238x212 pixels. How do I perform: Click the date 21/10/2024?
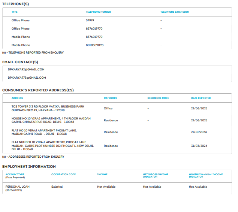(199, 132)
